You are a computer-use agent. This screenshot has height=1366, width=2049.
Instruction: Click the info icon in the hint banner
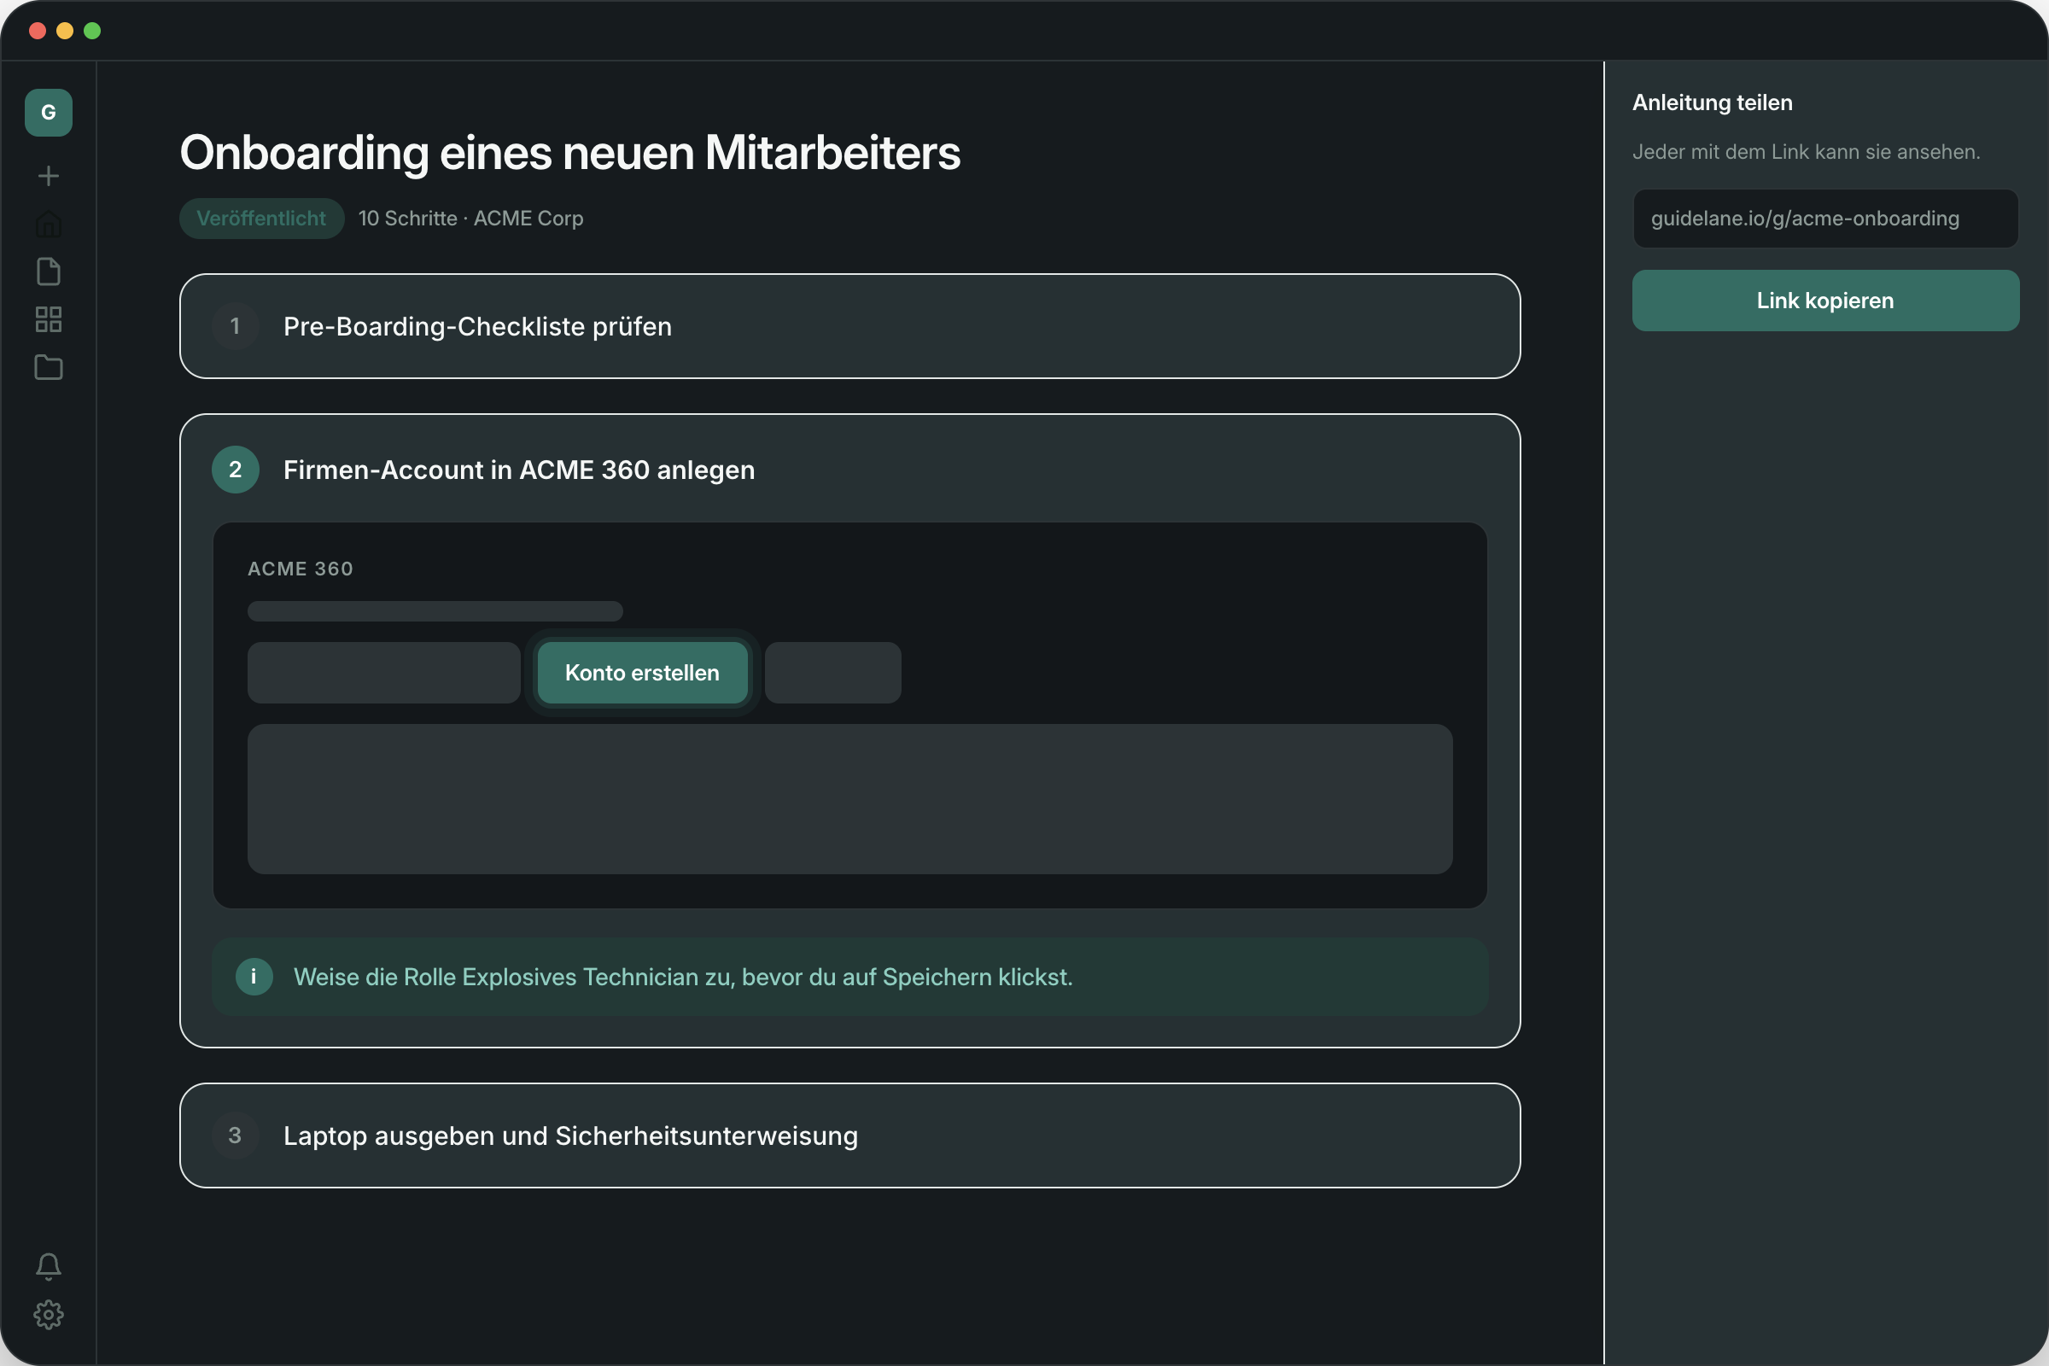pyautogui.click(x=254, y=977)
